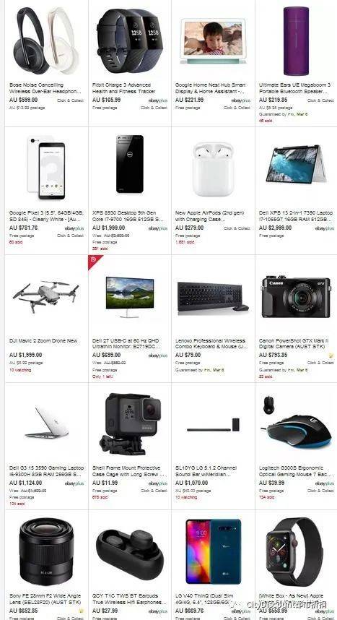Click the GoPro shell frame mount image
Viewport: 337px width, 620px height.
130,423
